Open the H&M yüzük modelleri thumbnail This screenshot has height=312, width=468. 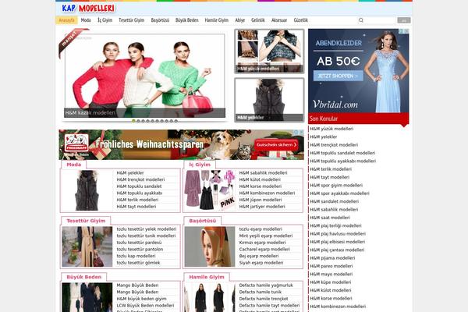point(269,51)
